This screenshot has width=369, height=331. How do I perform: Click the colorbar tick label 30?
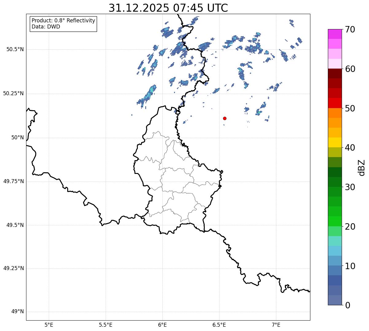click(350, 187)
